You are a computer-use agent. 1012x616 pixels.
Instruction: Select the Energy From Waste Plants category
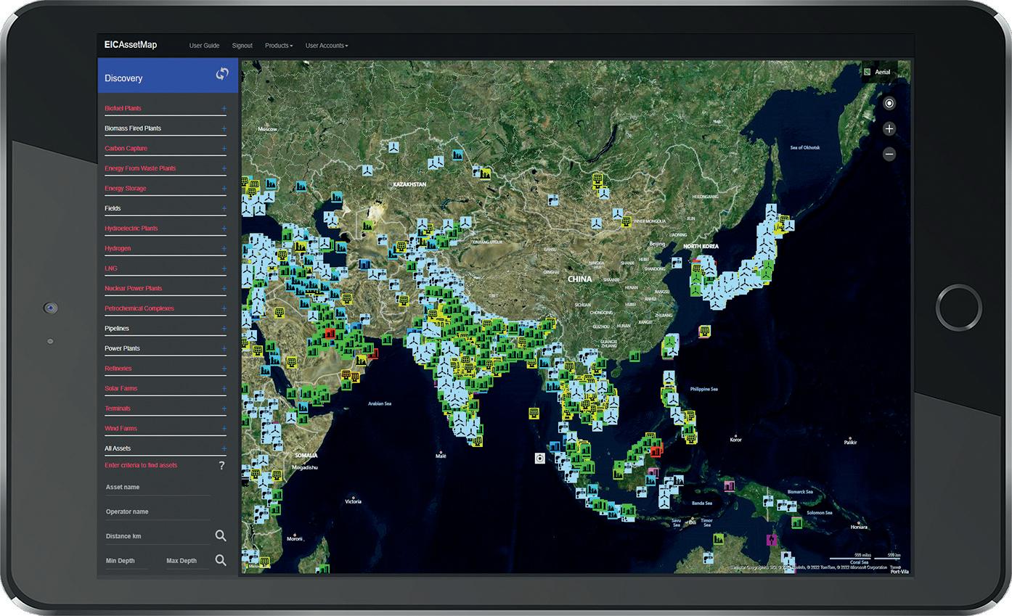coord(140,168)
